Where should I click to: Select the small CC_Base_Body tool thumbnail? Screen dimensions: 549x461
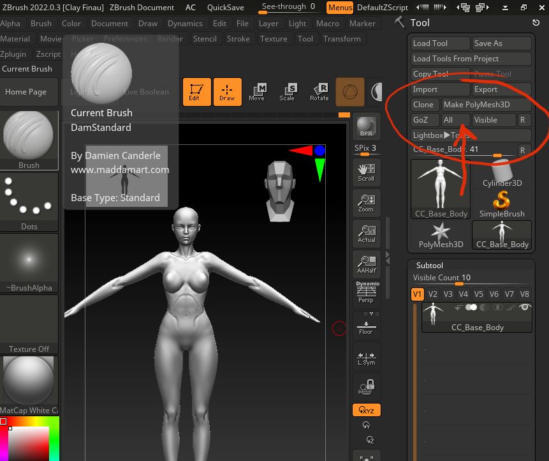502,235
